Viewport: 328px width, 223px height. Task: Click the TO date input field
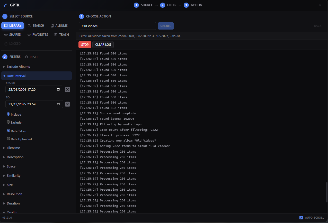[x=34, y=104]
